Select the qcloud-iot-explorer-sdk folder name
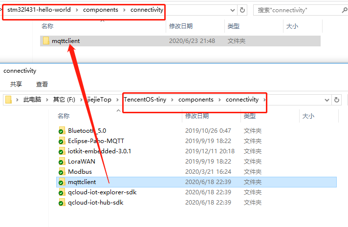 (102, 192)
